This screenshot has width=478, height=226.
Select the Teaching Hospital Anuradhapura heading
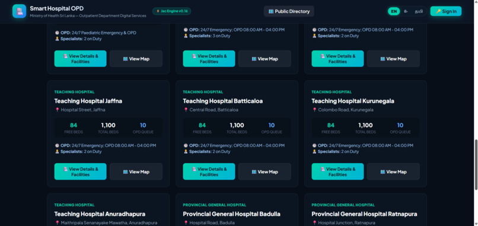(x=100, y=214)
